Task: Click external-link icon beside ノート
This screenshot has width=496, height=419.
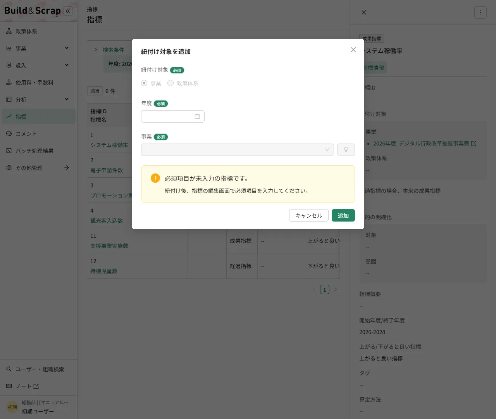Action: tap(36, 386)
